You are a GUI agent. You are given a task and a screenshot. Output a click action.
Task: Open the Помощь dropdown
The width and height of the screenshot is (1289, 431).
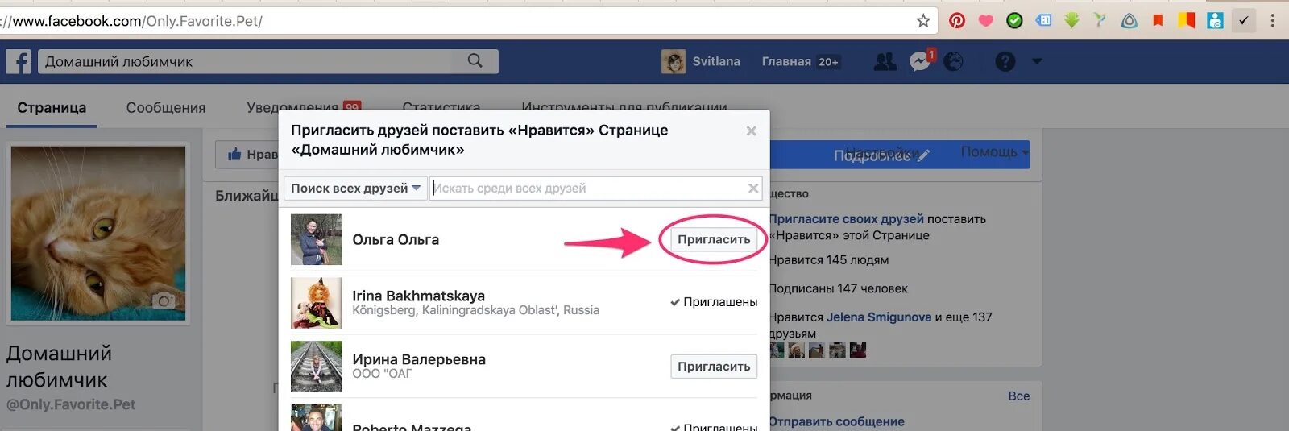pyautogui.click(x=995, y=151)
